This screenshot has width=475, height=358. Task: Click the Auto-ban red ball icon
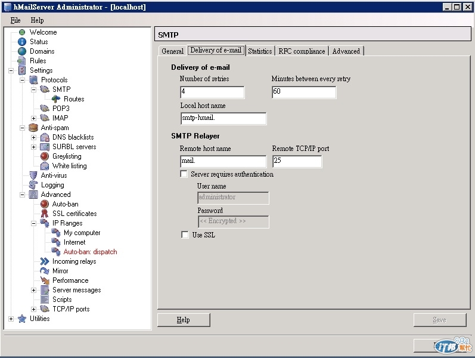click(45, 204)
